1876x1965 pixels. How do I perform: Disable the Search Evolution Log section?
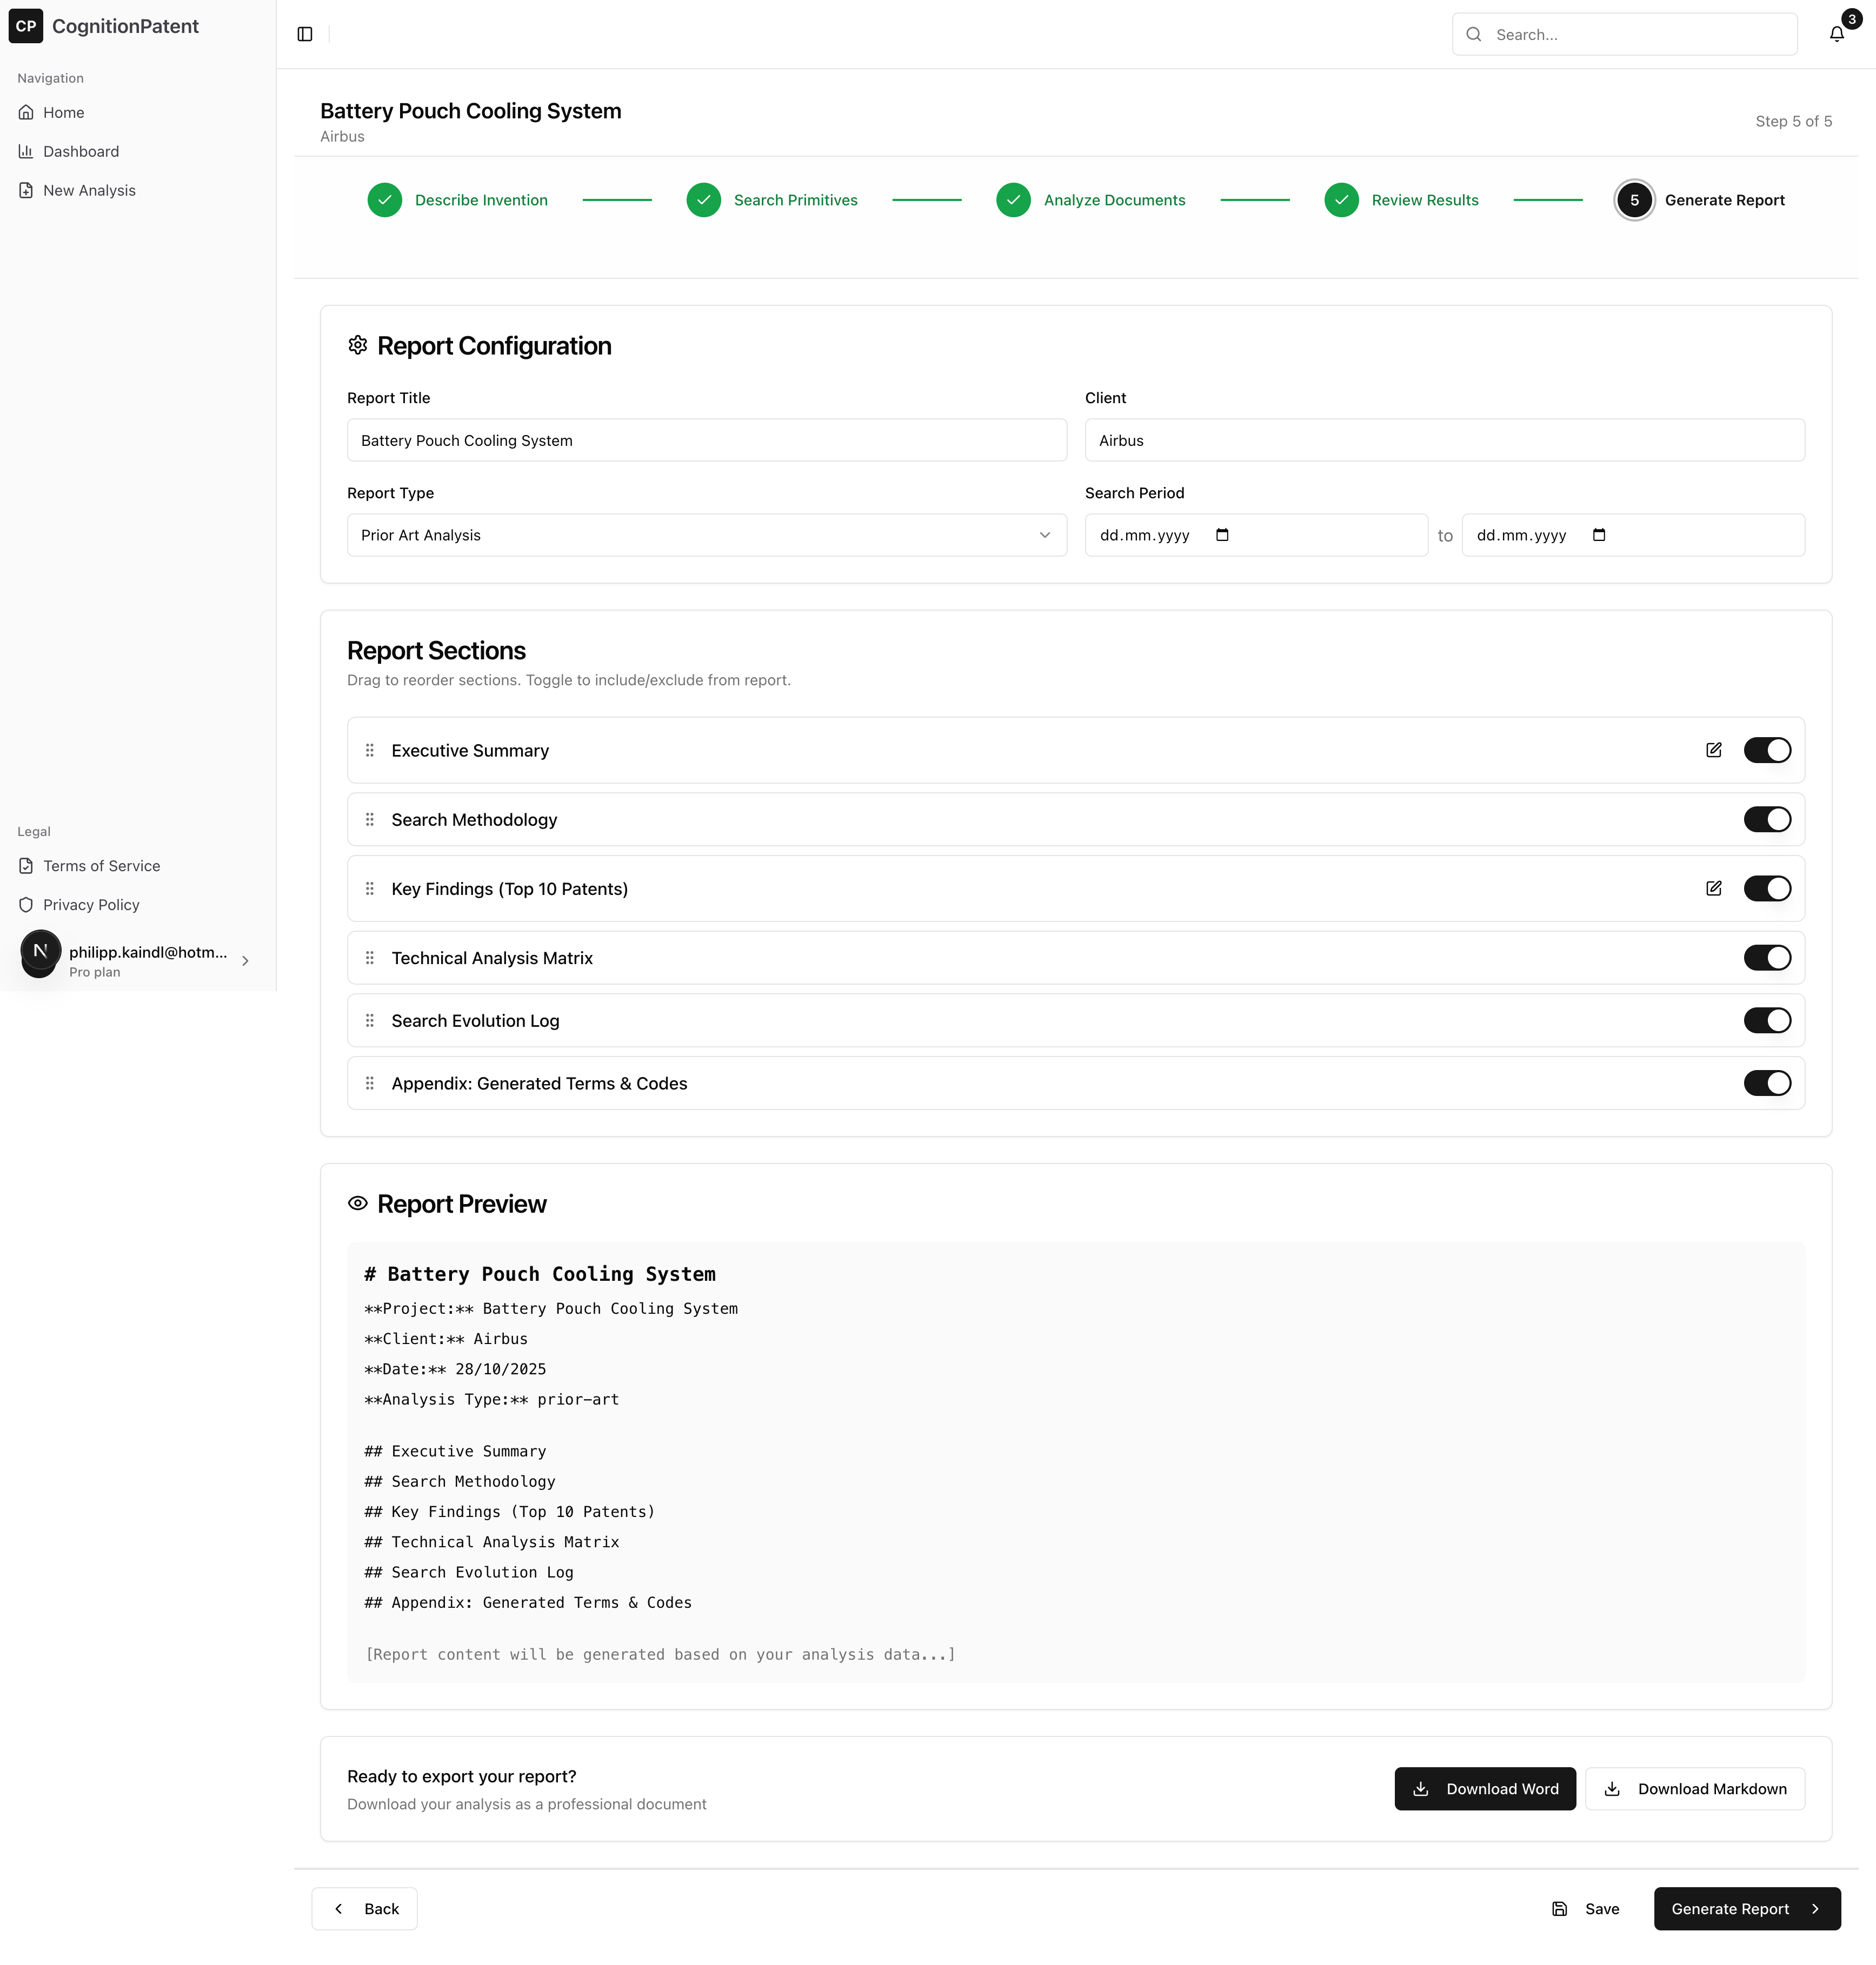click(1768, 1019)
